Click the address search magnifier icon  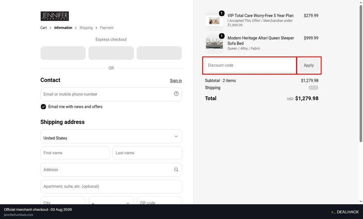(x=177, y=170)
